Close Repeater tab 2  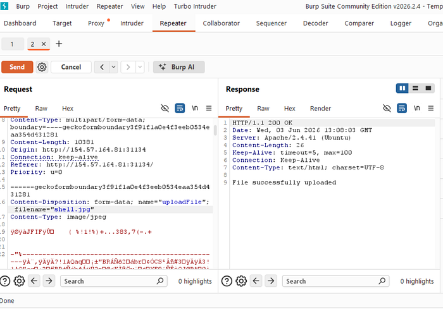coord(44,44)
